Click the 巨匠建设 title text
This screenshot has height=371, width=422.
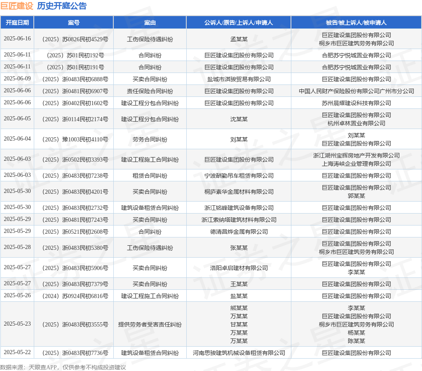pos(16,6)
